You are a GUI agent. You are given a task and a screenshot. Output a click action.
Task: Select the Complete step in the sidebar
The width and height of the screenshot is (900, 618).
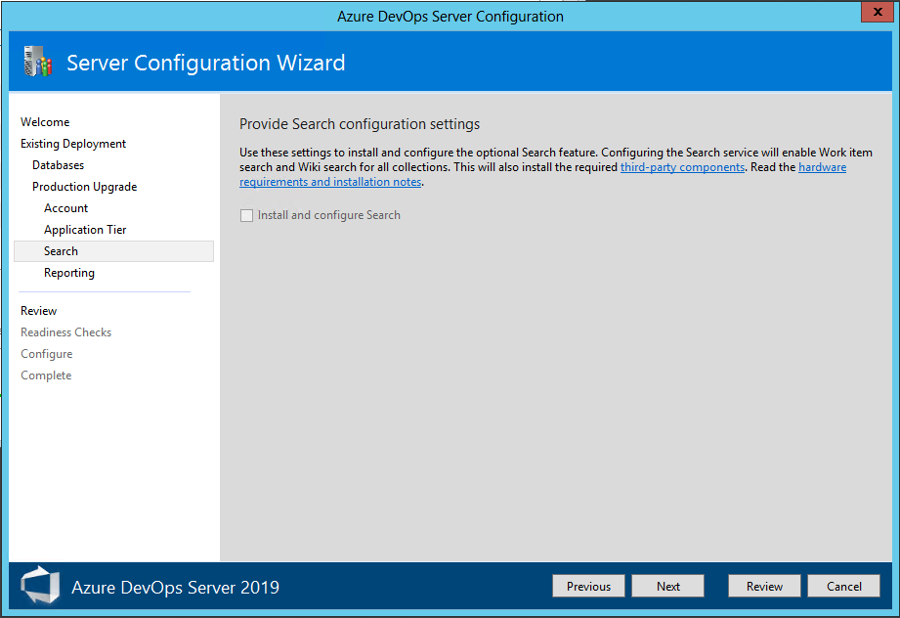(x=46, y=375)
